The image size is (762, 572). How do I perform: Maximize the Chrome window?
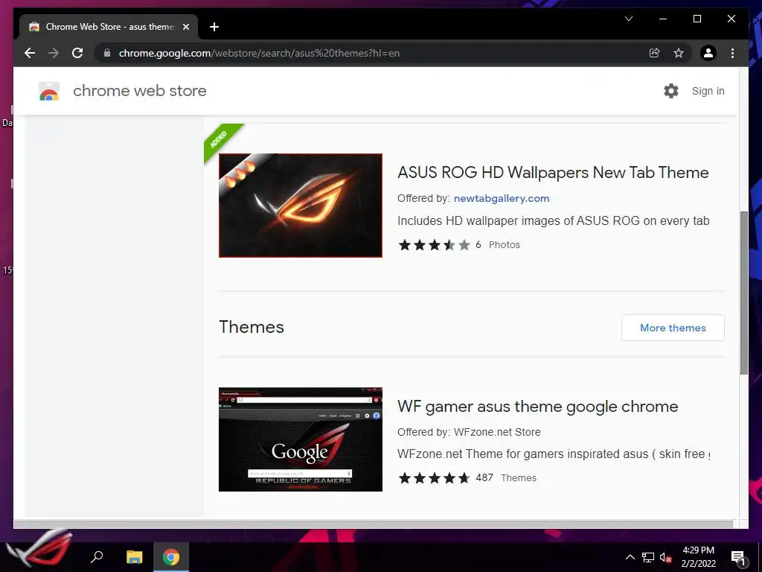coord(697,19)
